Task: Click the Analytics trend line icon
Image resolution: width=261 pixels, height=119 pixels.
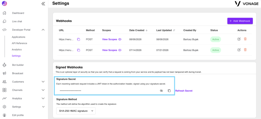Action: [5, 98]
